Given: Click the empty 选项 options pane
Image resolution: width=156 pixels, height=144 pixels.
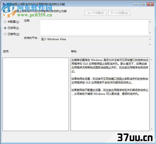Looking at the screenshot, I should [36, 94].
